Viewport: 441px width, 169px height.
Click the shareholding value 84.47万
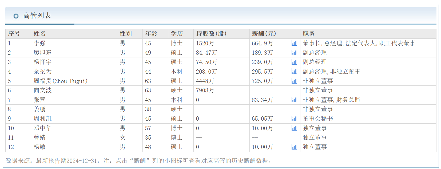(206, 53)
